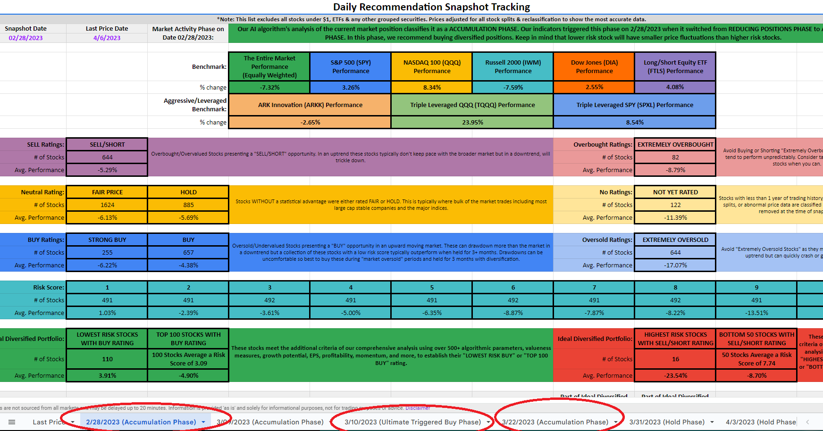Image resolution: width=823 pixels, height=431 pixels.
Task: Click the 110 lowest risk stocks count cell
Action: 107,359
